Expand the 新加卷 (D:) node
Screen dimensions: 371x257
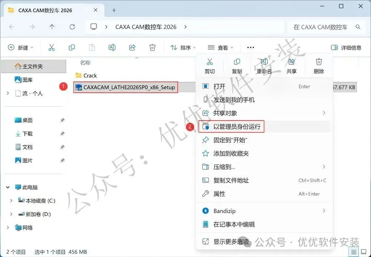11,214
